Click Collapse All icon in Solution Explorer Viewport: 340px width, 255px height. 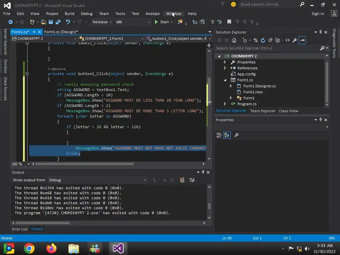270,40
